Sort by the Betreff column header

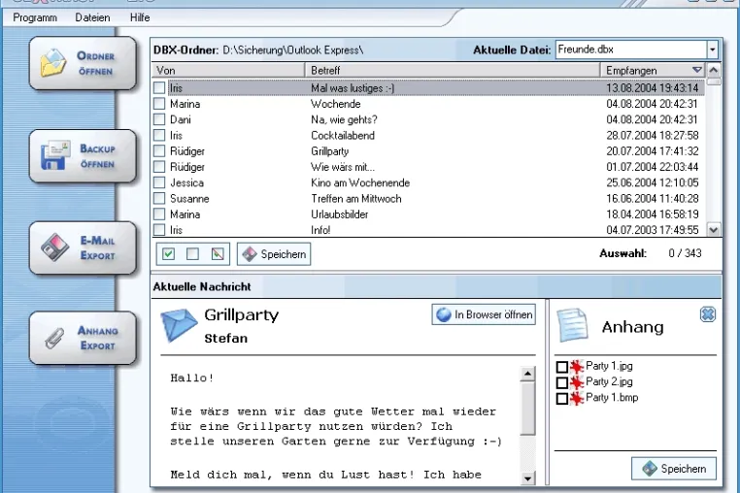coord(453,70)
